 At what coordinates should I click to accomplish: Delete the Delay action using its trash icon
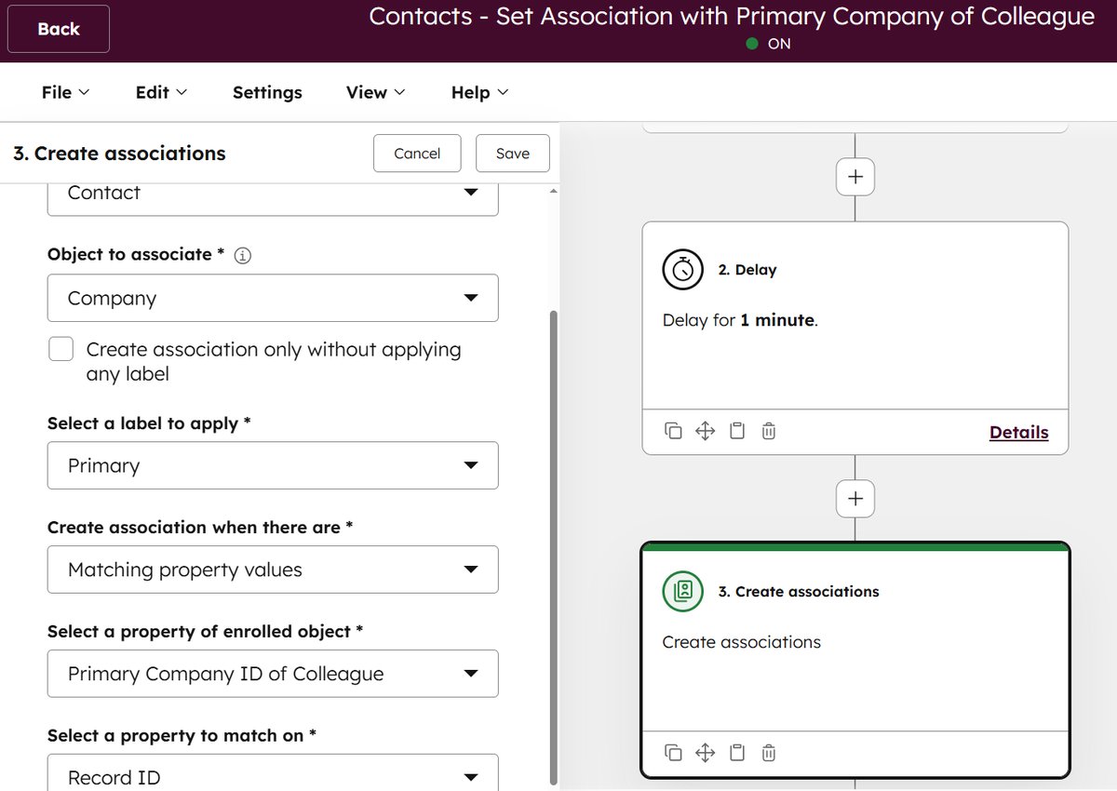[x=768, y=430]
